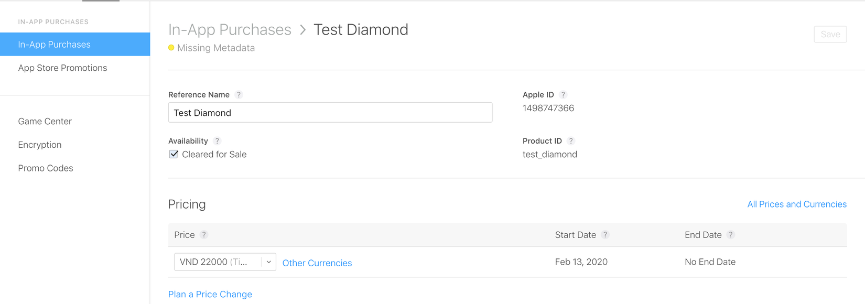Screen dimensions: 865x304
Task: Click the Reference Name help icon
Action: click(x=239, y=95)
